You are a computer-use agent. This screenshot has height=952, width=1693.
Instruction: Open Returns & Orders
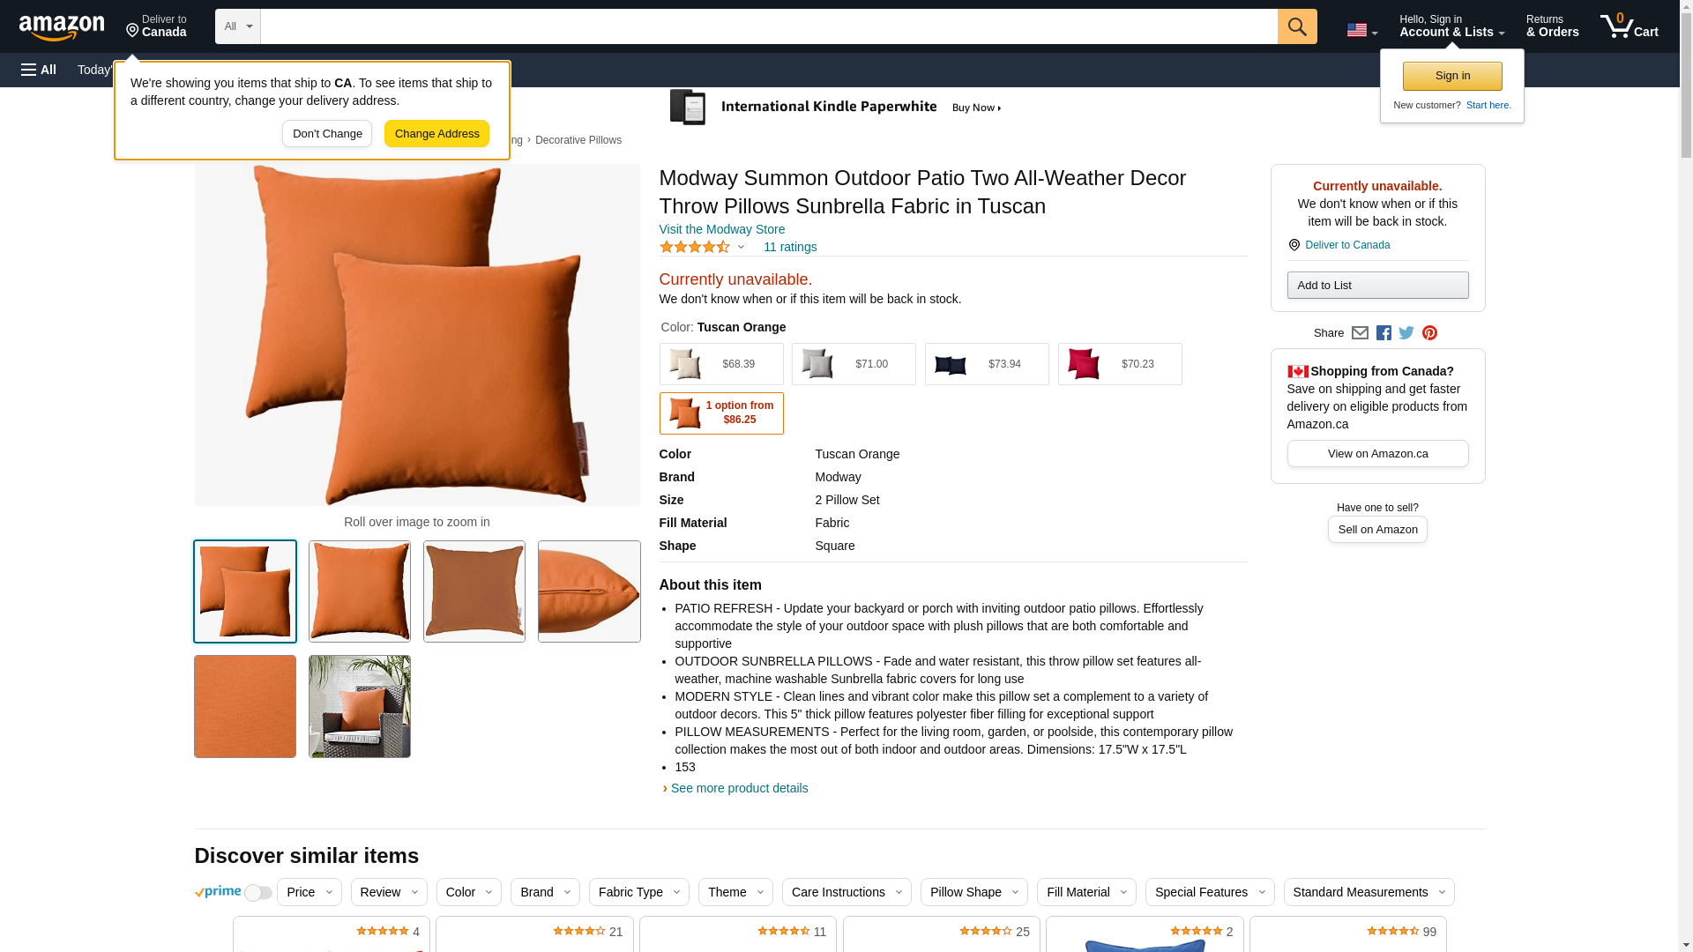(x=1553, y=26)
